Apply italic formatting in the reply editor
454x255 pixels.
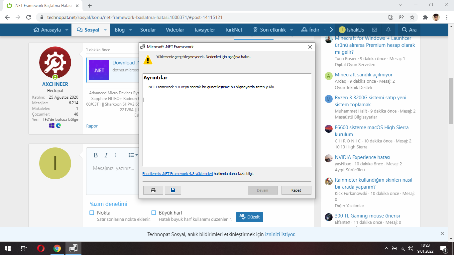pyautogui.click(x=106, y=155)
